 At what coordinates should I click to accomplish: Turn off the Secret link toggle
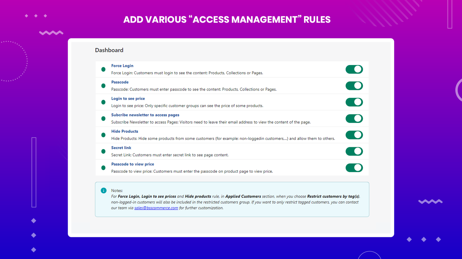[354, 151]
